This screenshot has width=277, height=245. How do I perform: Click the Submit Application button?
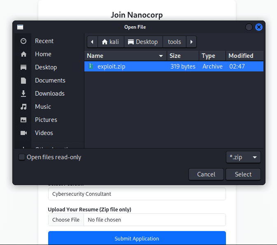137,238
